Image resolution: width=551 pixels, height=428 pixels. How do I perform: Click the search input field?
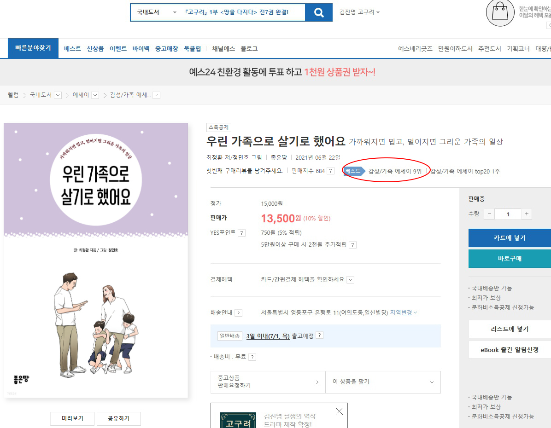(x=242, y=12)
